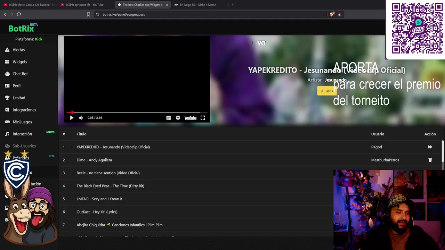
Task: Click the Lealtad trophy icon
Action: pyautogui.click(x=7, y=98)
